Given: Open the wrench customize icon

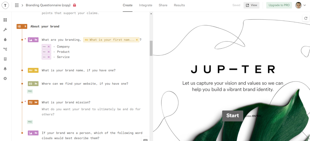Looking at the screenshot, I should 5,30.
